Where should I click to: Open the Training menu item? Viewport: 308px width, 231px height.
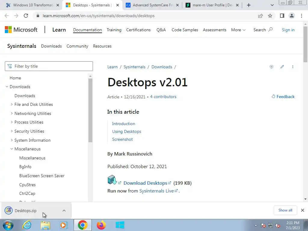click(114, 30)
